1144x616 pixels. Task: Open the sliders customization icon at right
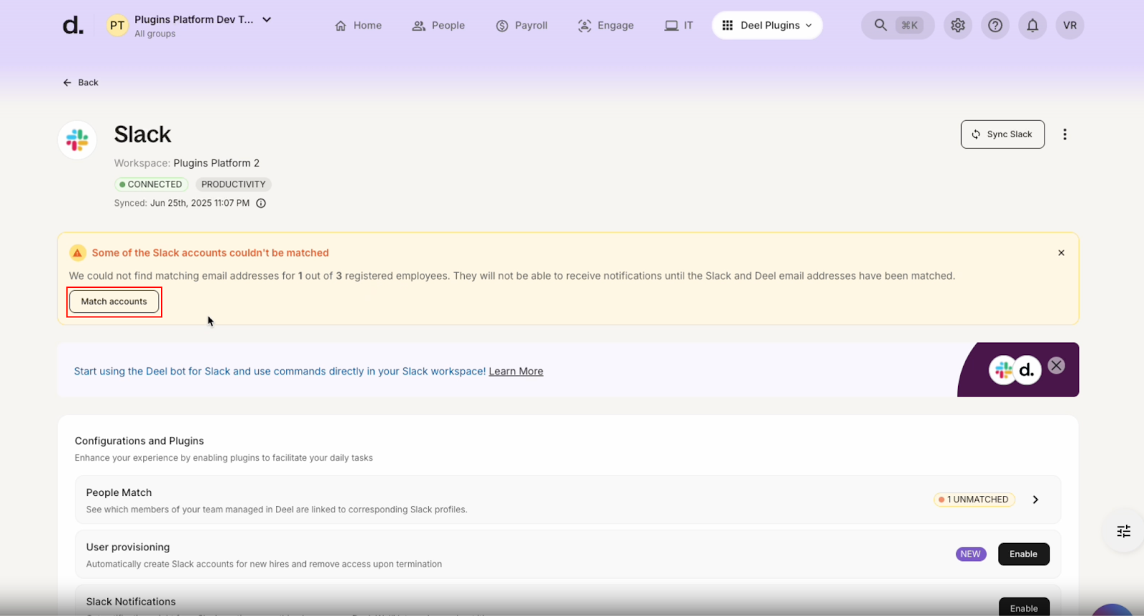point(1123,531)
